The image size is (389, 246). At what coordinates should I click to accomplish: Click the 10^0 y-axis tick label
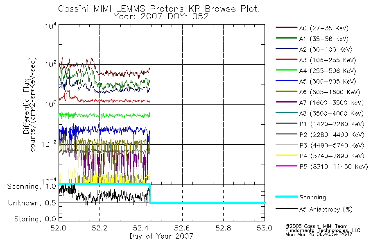[51, 104]
